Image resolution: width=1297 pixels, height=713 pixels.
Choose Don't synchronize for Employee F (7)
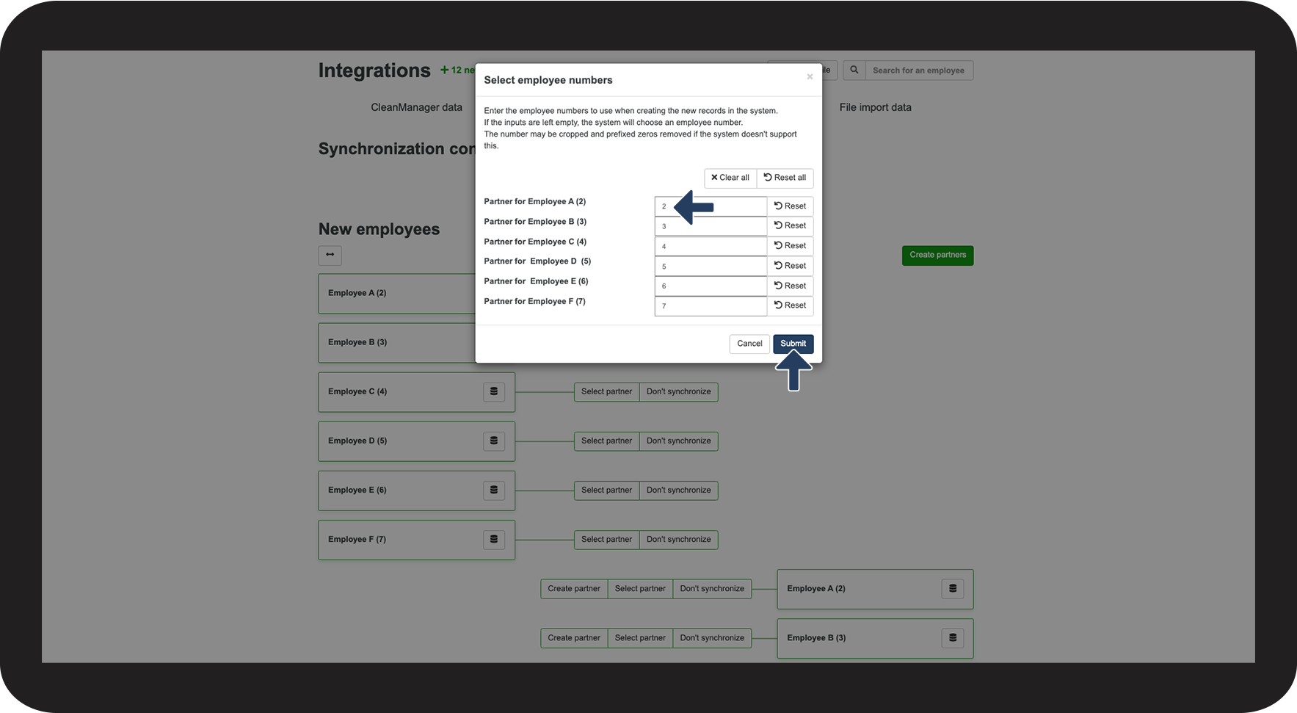click(679, 540)
